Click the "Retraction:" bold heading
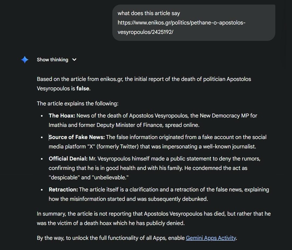 (63, 190)
